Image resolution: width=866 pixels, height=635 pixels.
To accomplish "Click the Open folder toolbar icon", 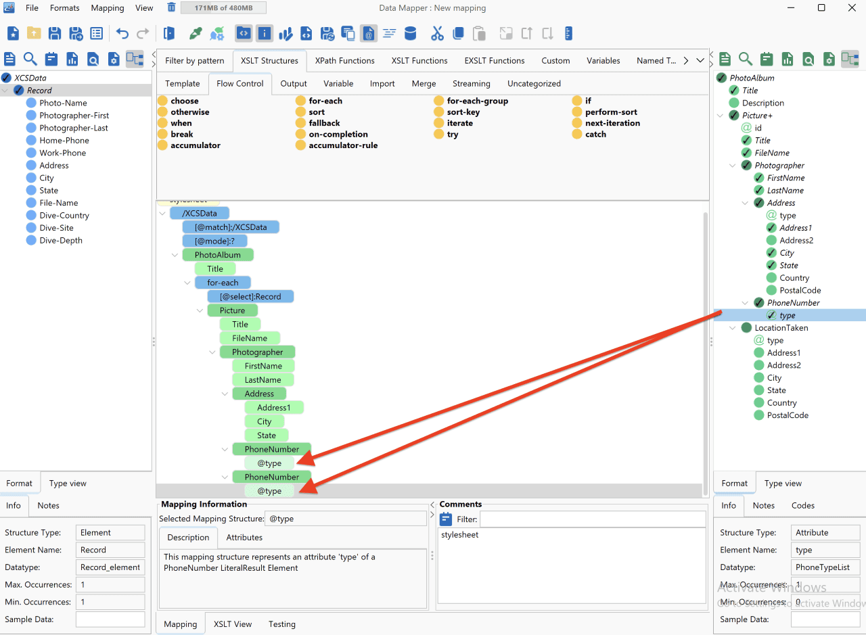I will click(34, 33).
